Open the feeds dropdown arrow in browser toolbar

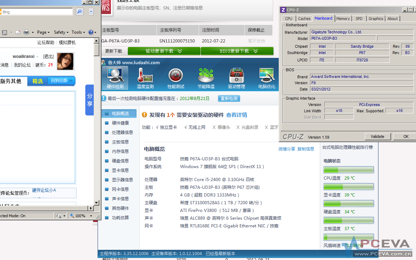(11, 32)
